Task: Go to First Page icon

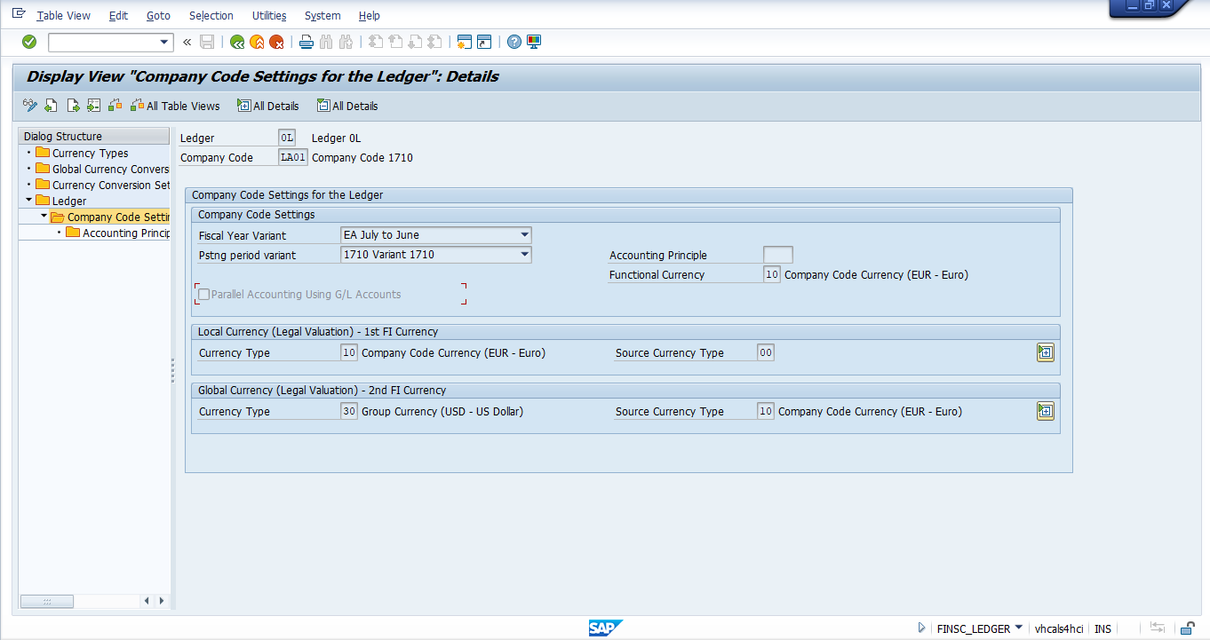Action: 376,42
